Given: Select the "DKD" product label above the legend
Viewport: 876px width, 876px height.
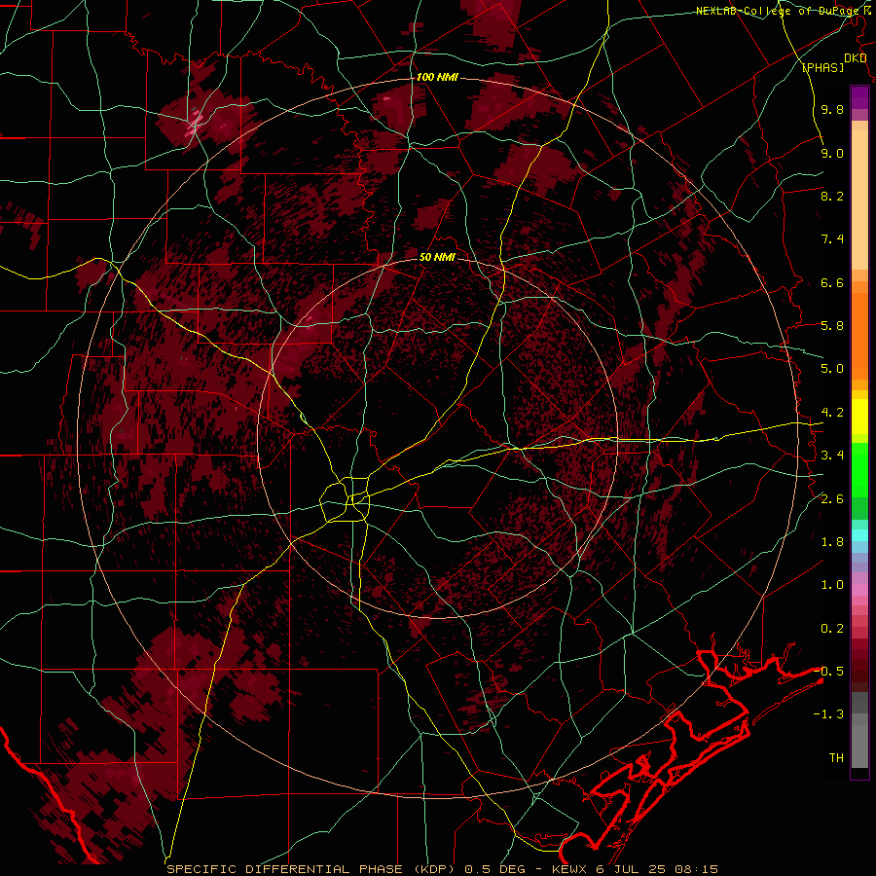Looking at the screenshot, I should [x=855, y=58].
